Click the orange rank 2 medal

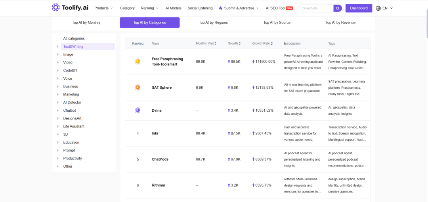(138, 88)
